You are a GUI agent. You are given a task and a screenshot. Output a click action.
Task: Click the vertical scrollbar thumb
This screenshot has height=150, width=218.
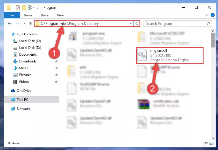tap(213, 40)
